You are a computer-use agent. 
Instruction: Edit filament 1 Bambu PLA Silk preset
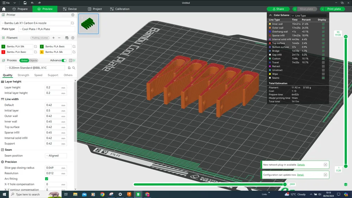point(36,47)
